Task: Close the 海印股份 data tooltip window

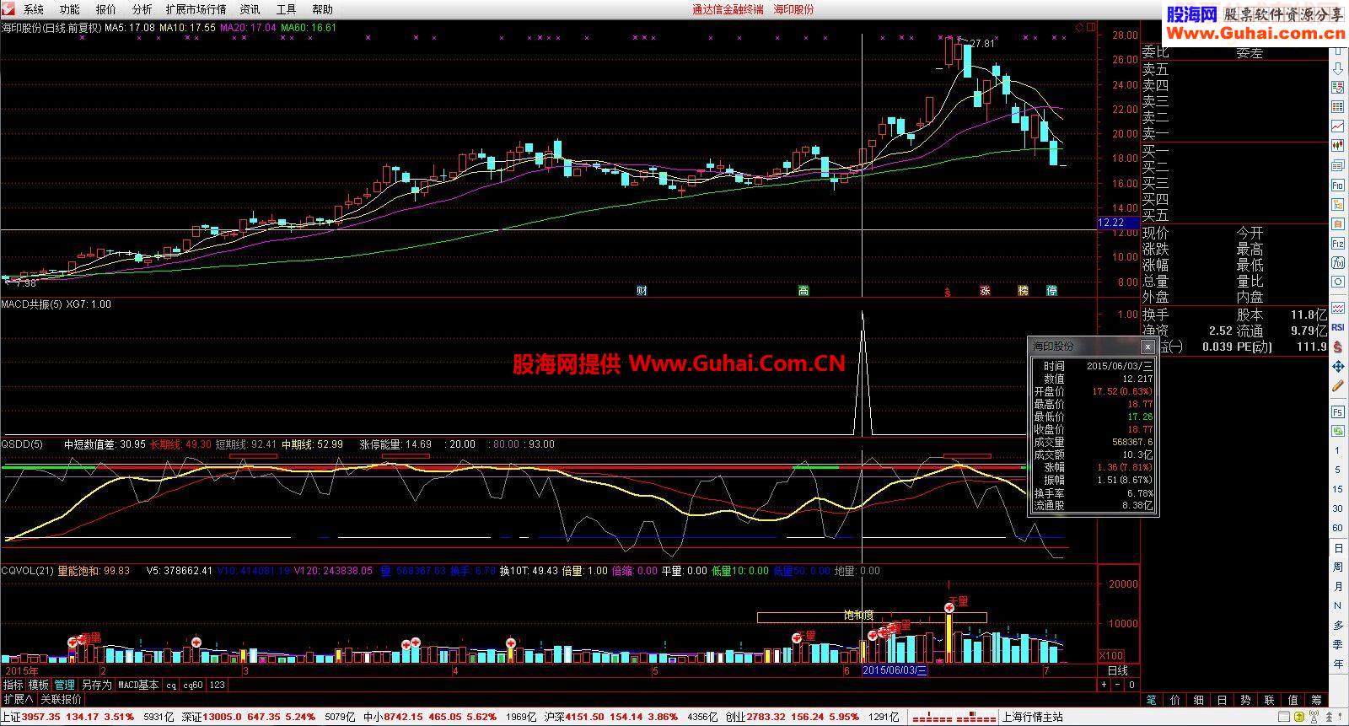Action: pos(1147,347)
